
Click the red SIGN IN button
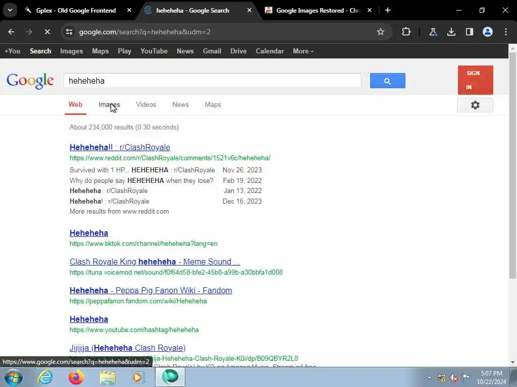(475, 80)
